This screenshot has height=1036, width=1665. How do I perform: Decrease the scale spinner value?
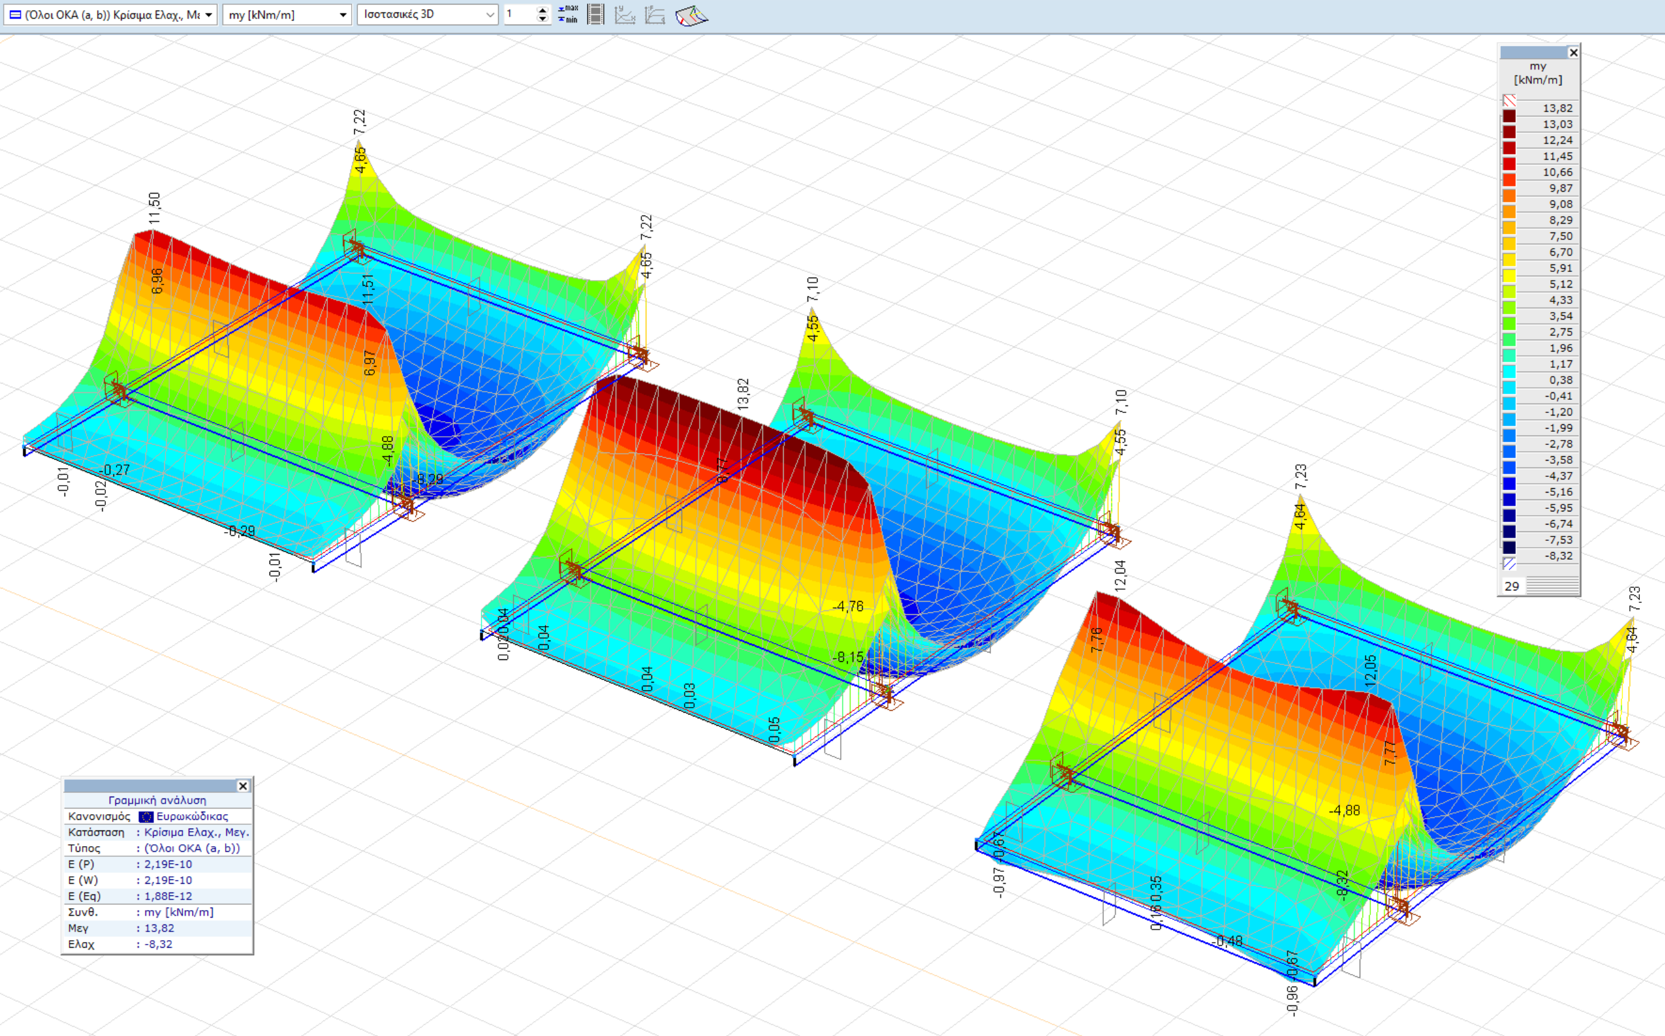(543, 19)
